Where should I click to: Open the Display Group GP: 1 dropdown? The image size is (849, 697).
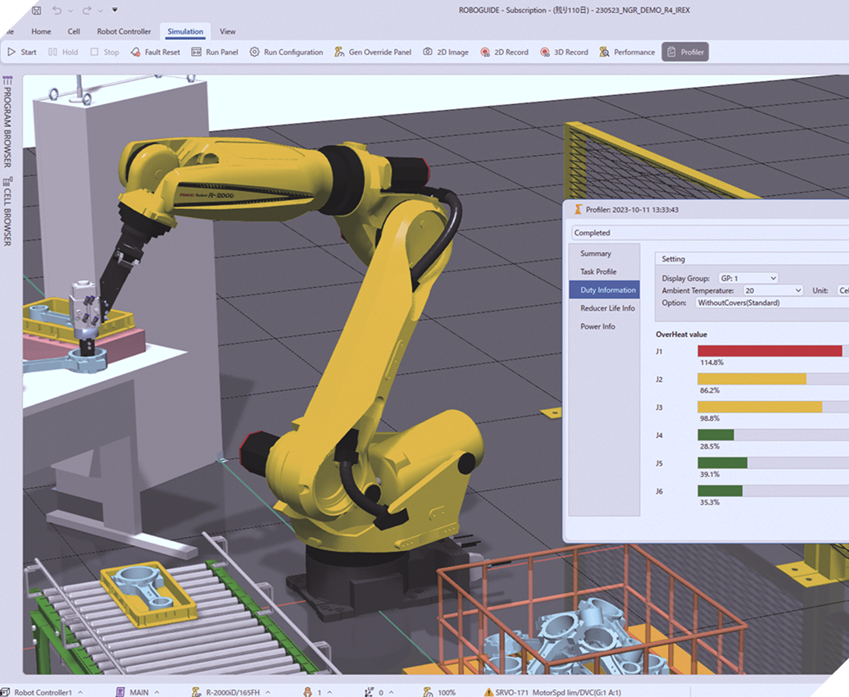coord(748,278)
